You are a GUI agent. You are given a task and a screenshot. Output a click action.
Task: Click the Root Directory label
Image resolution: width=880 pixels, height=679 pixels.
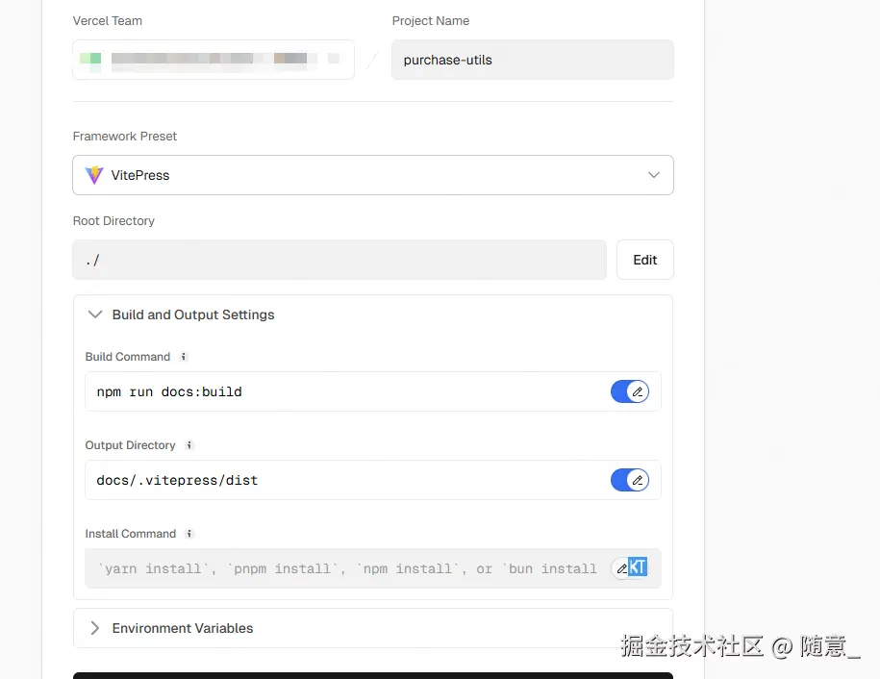[113, 221]
